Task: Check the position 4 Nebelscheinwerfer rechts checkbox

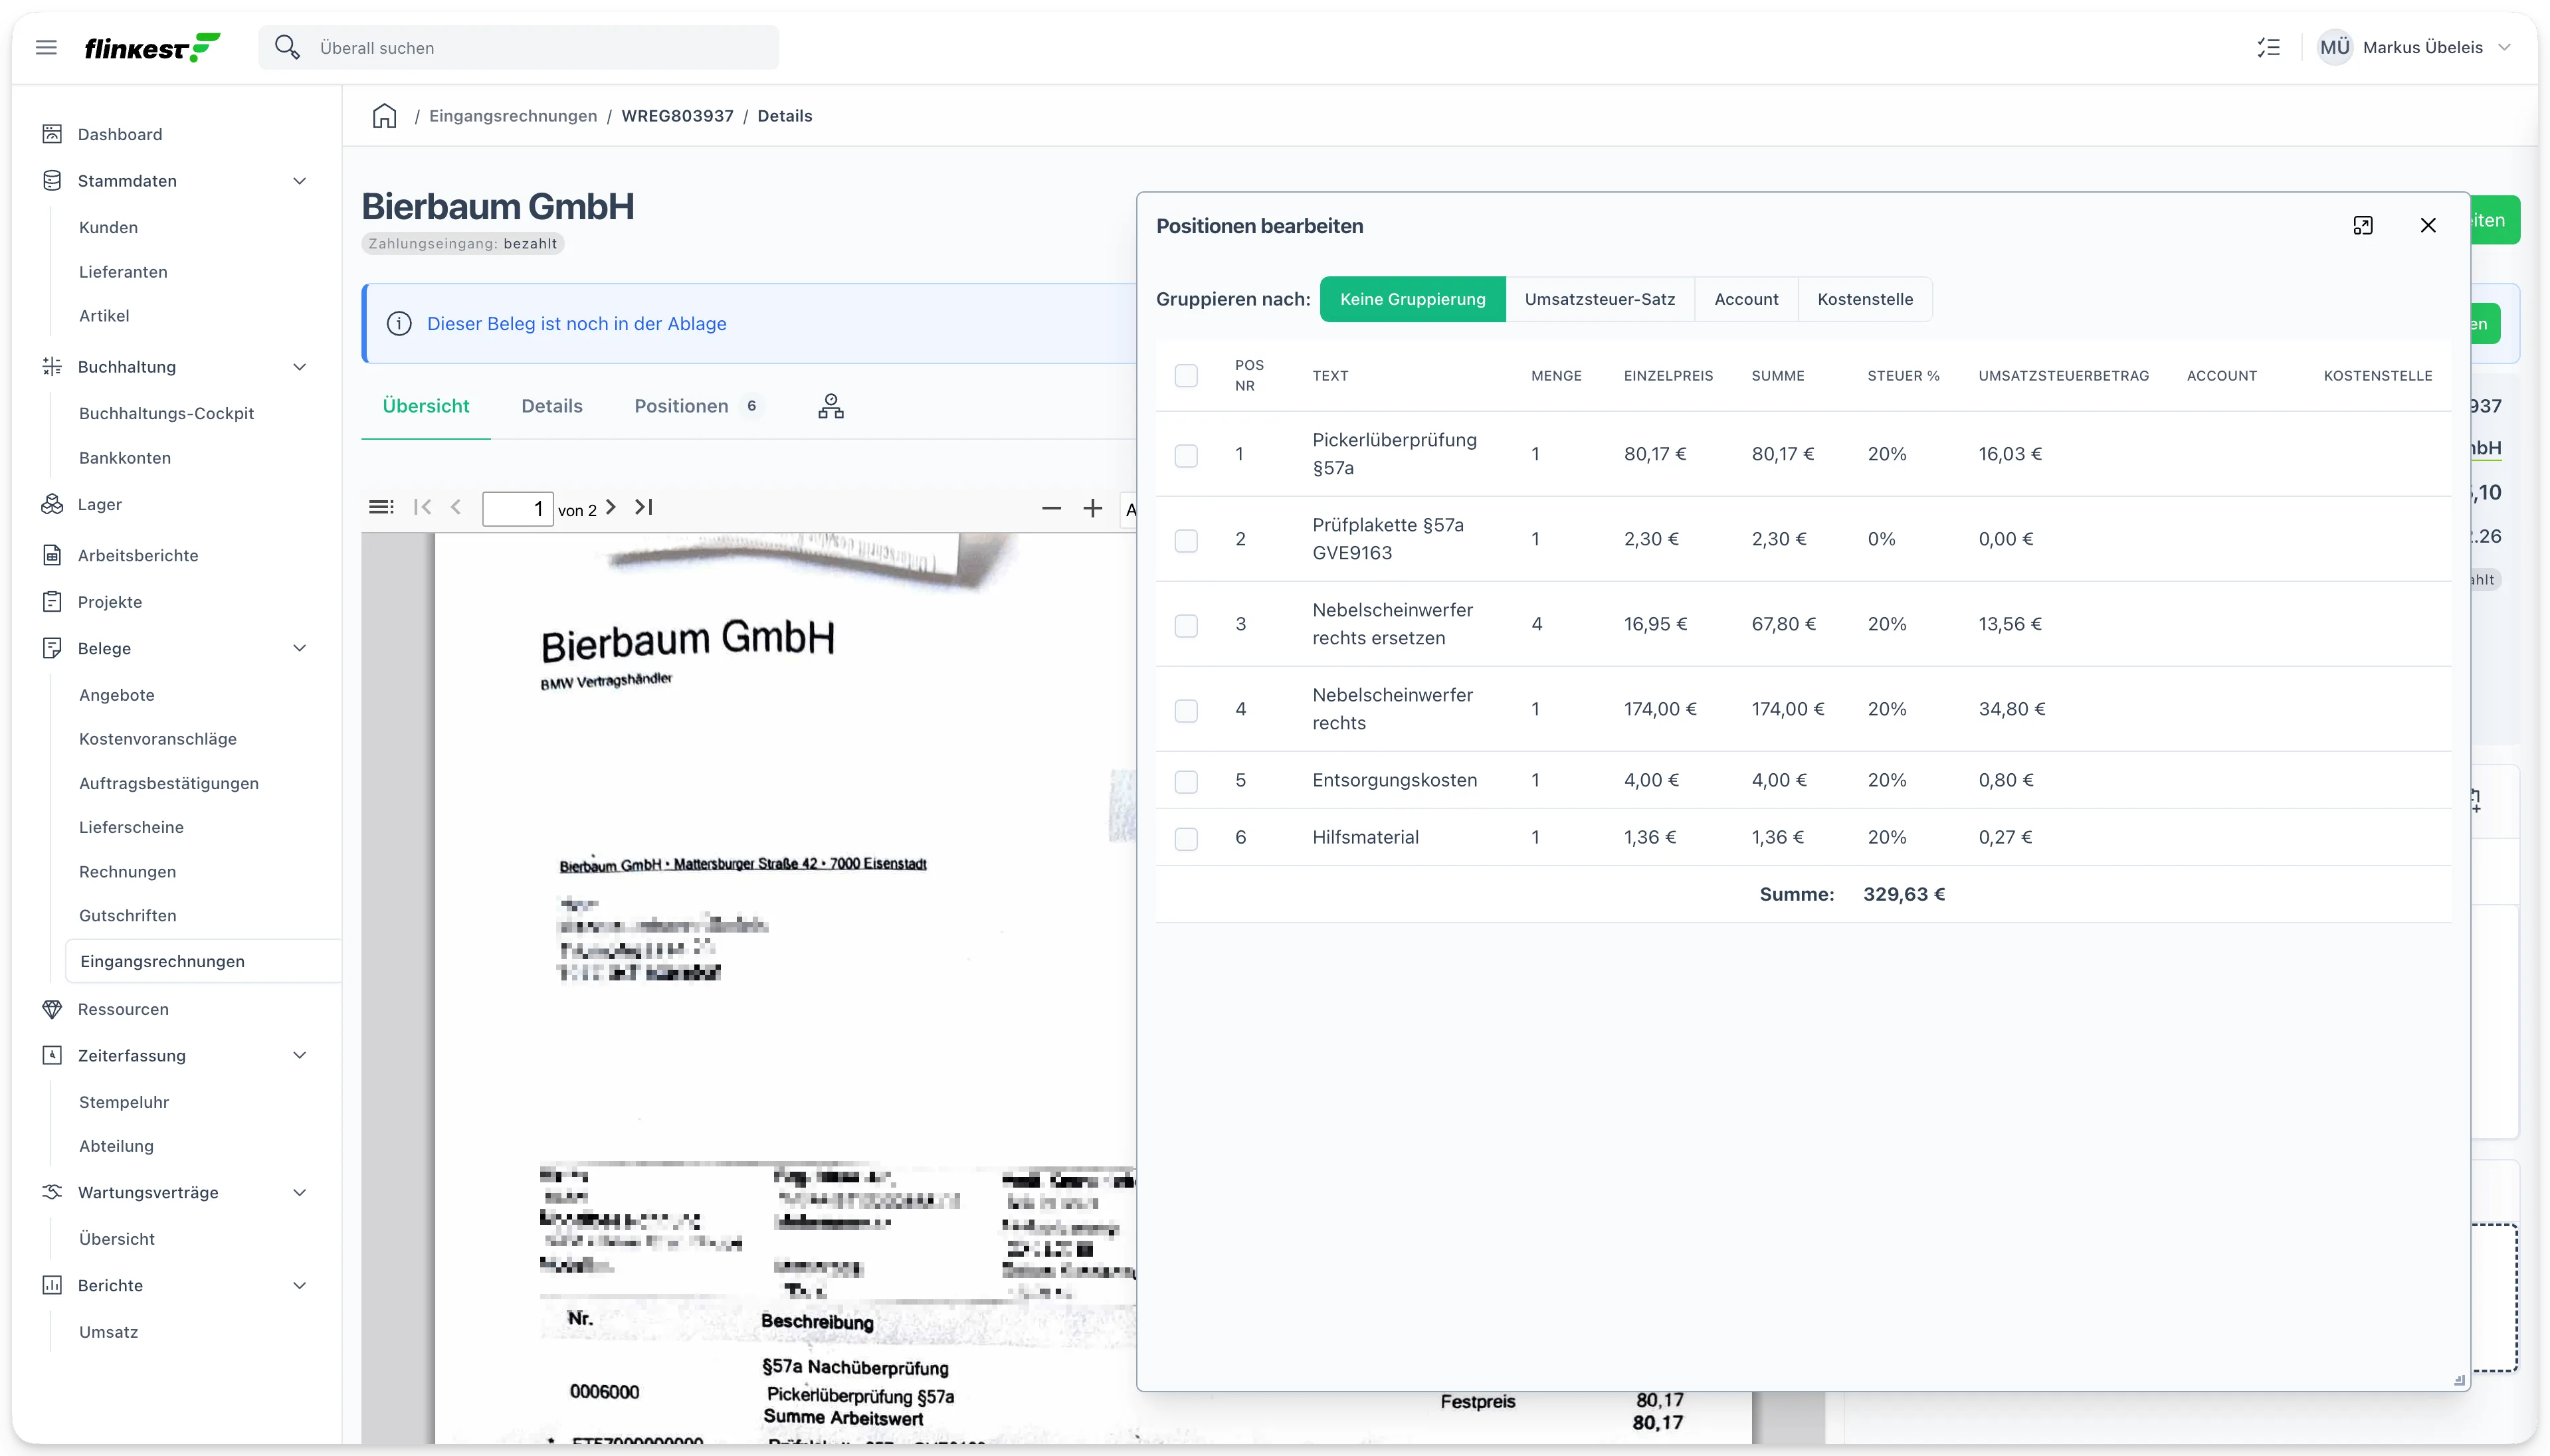Action: tap(1186, 710)
